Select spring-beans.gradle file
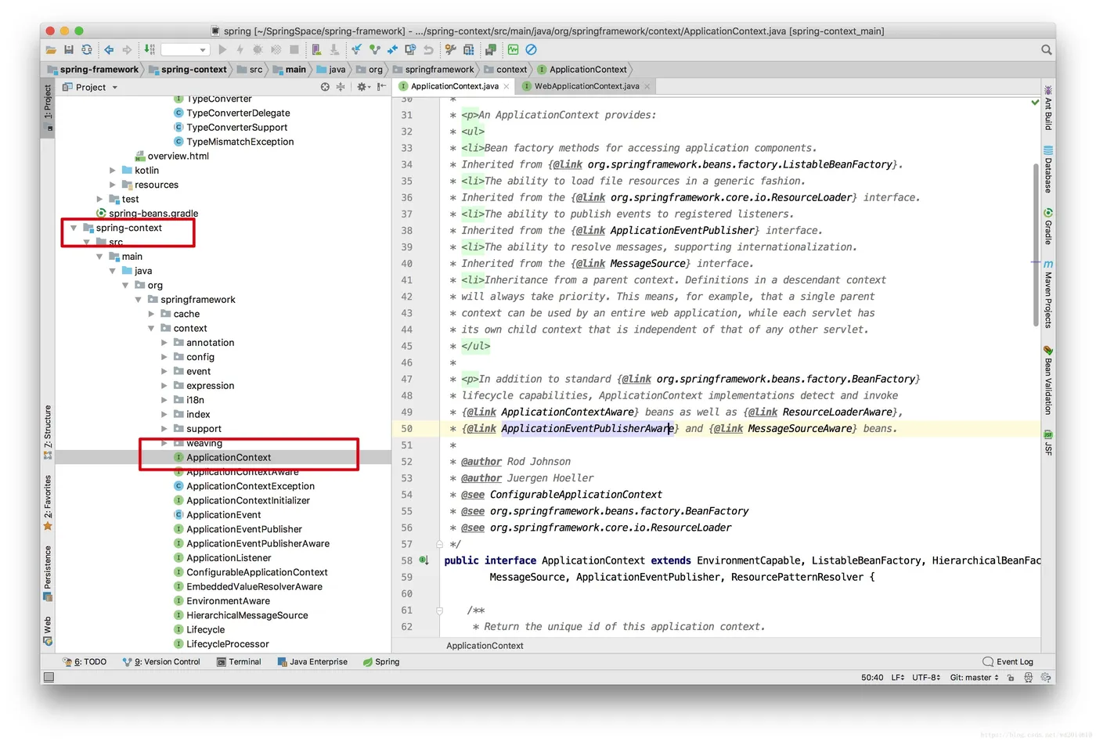 click(147, 213)
